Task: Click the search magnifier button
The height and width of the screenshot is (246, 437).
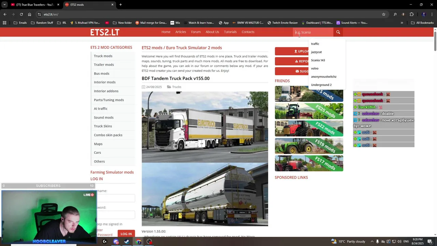Action: (338, 32)
